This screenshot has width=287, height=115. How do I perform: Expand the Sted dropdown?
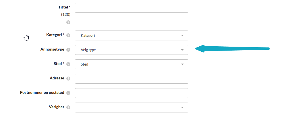tap(131, 64)
